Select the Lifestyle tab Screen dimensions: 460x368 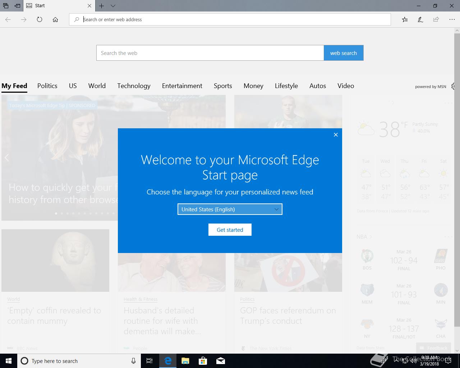[286, 86]
